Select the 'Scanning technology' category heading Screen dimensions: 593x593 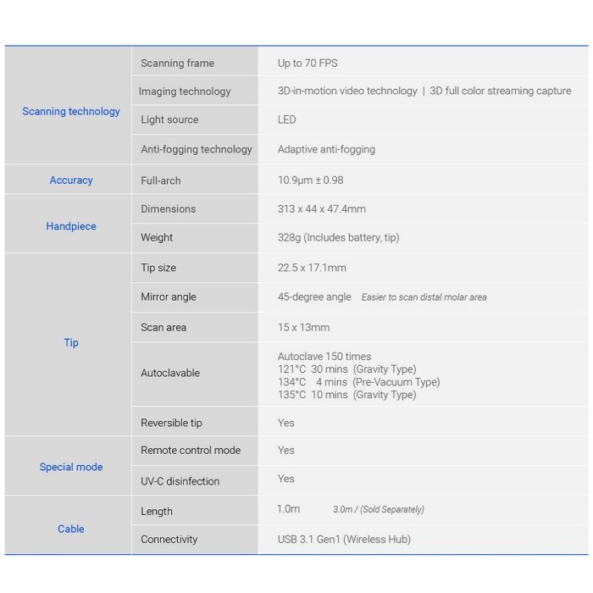[x=71, y=111]
